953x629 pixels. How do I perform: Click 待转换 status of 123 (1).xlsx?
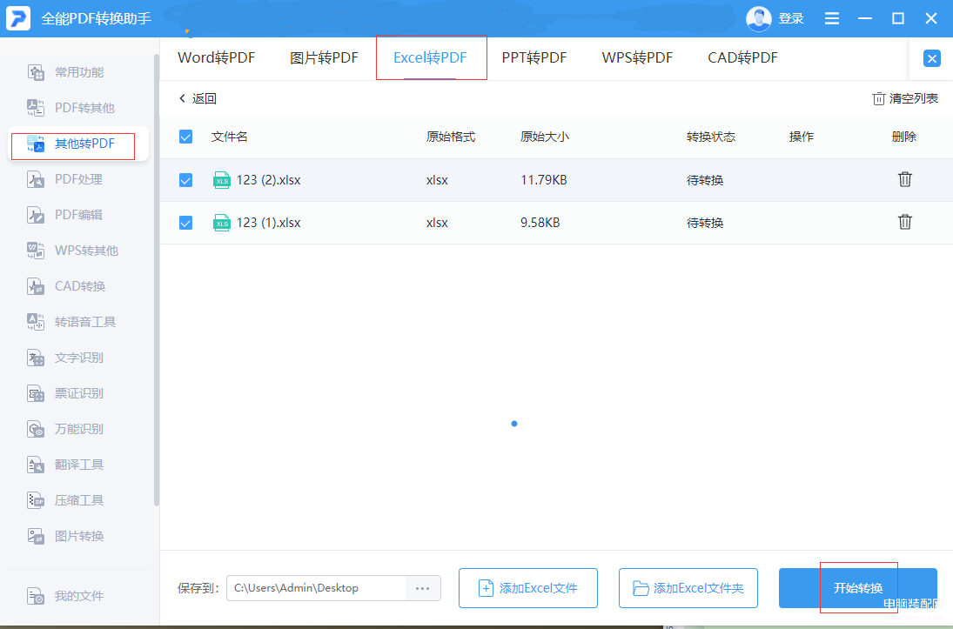[x=705, y=223]
